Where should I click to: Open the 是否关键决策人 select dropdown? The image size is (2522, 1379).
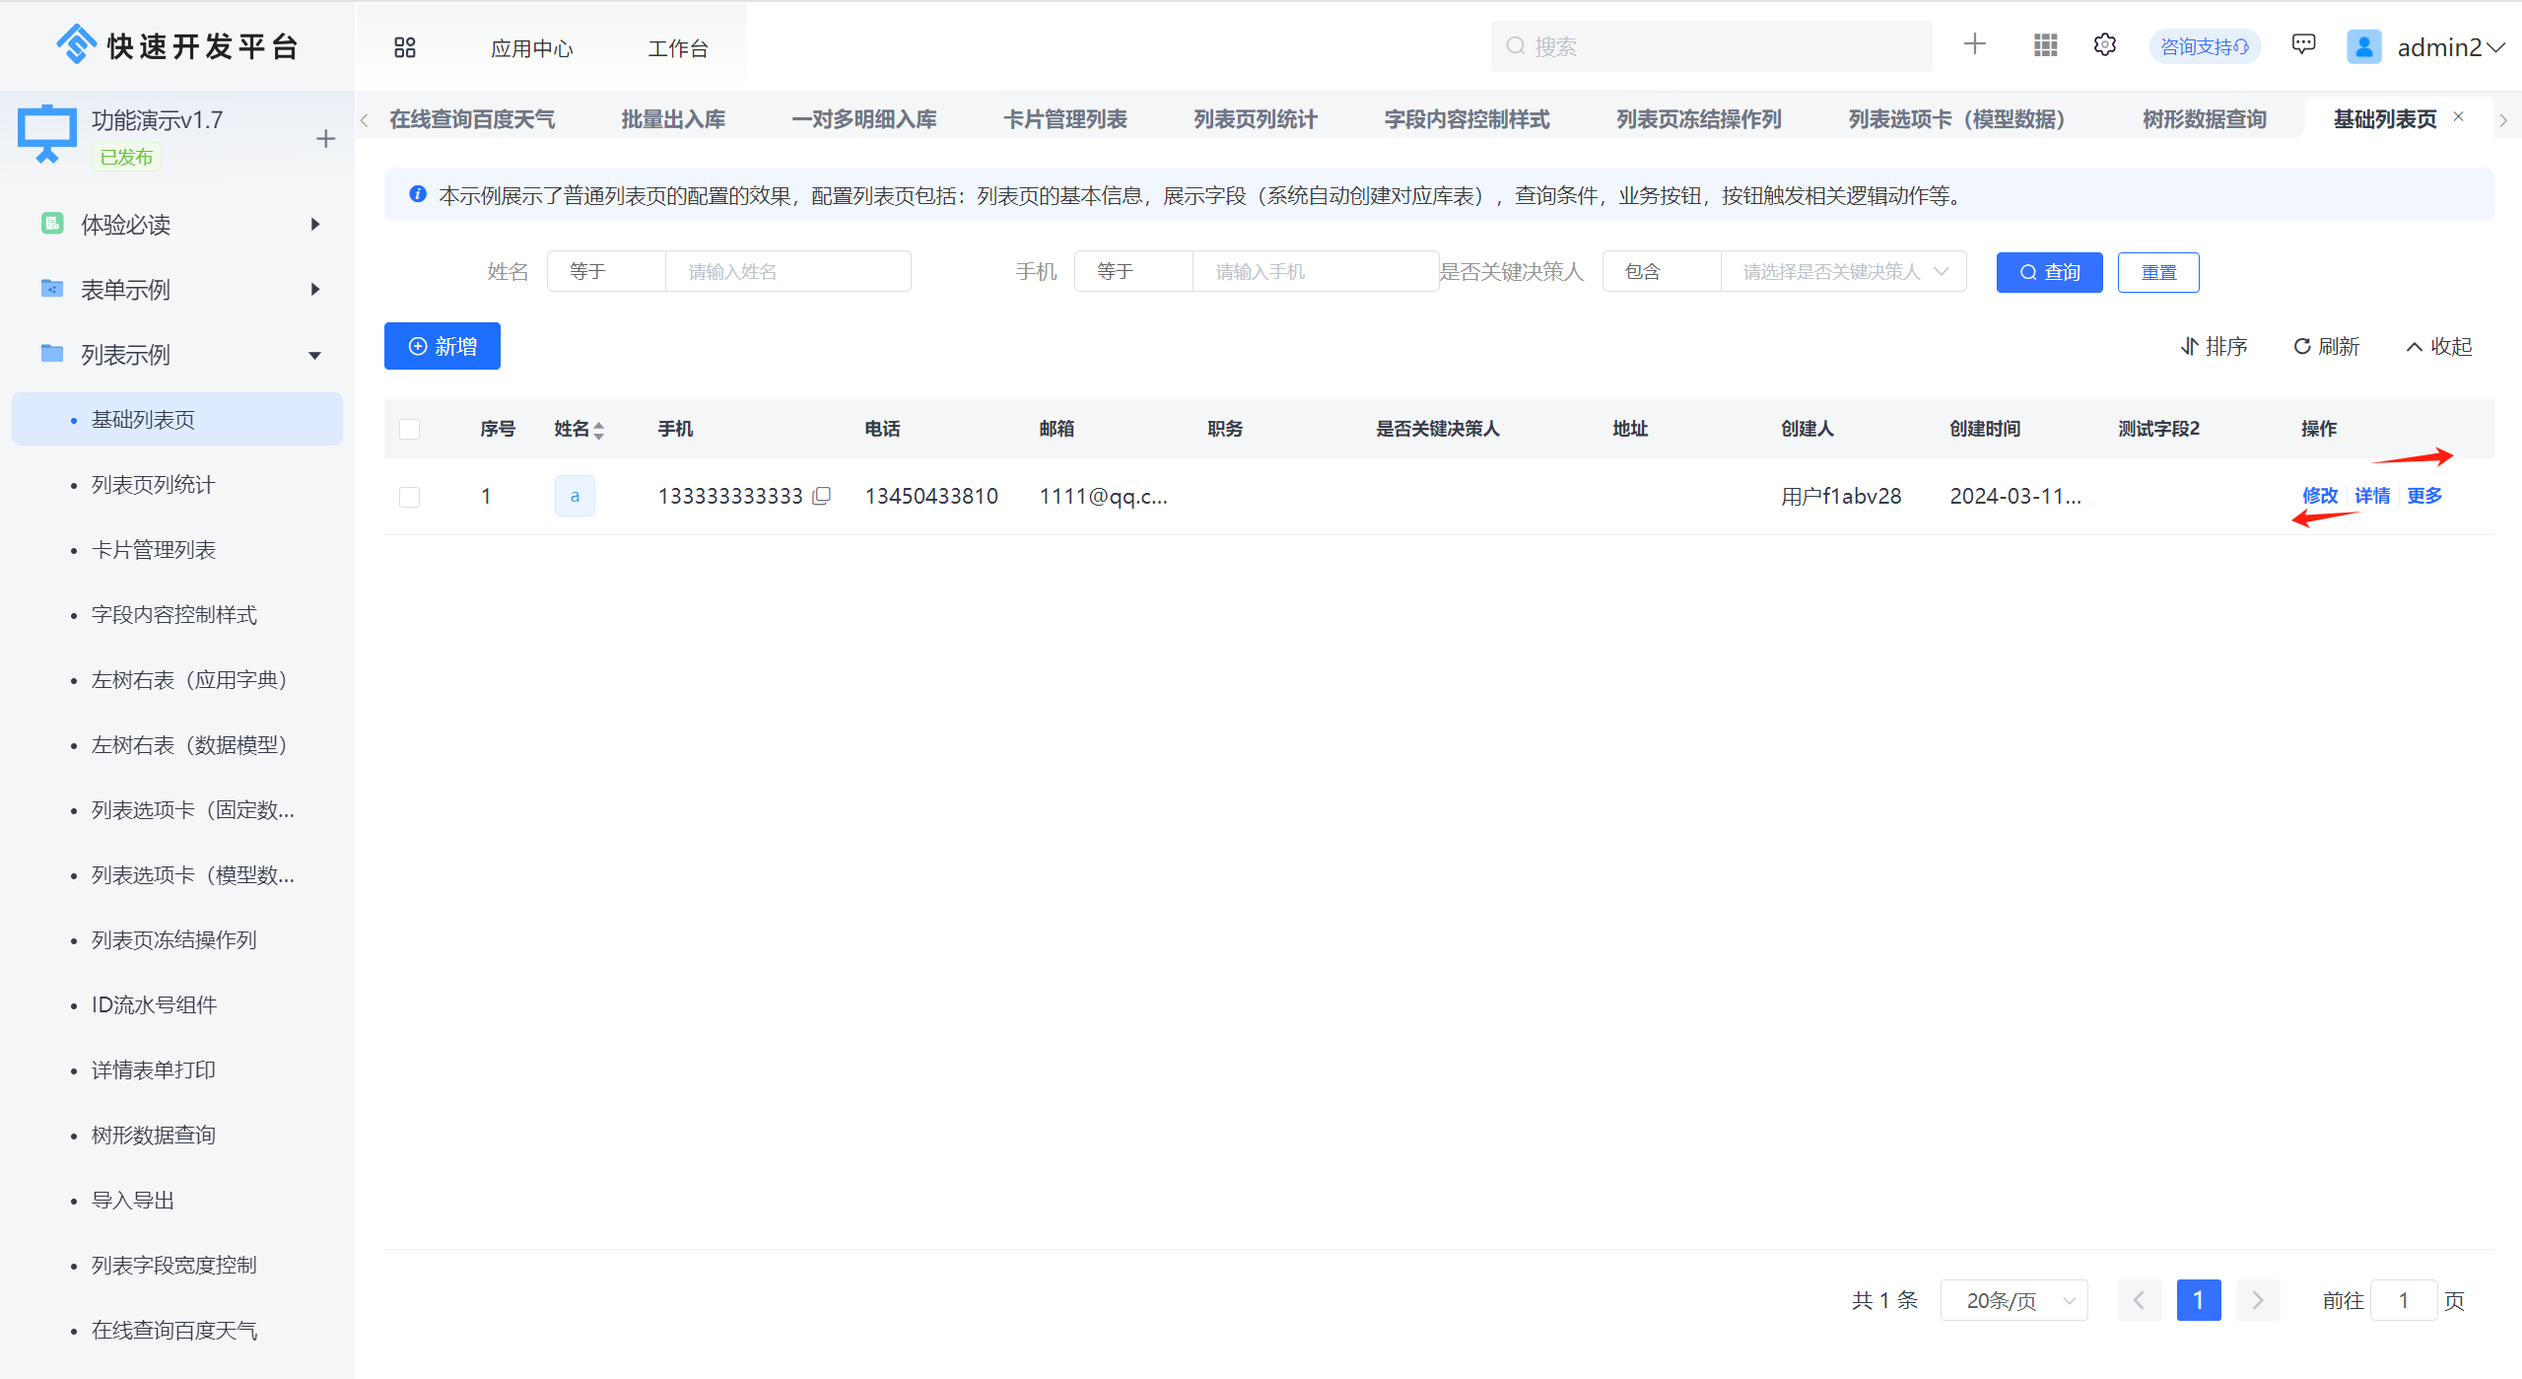(x=1843, y=272)
